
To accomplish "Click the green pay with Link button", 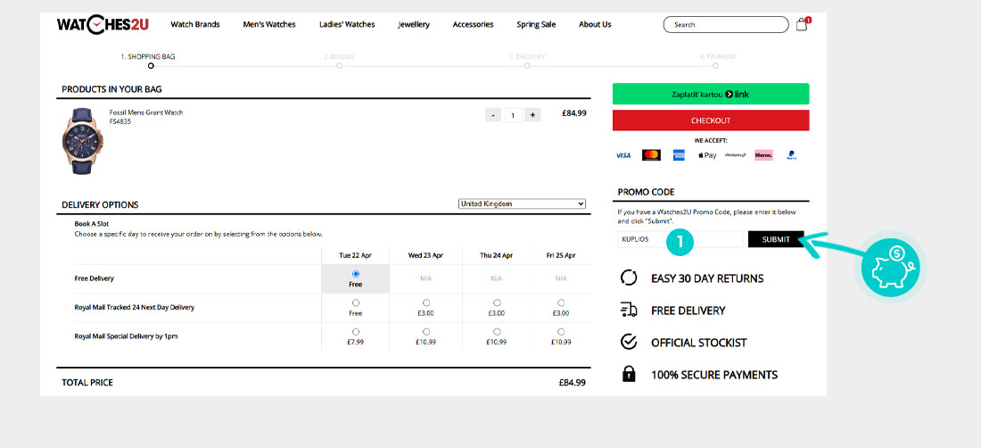I will click(x=711, y=94).
